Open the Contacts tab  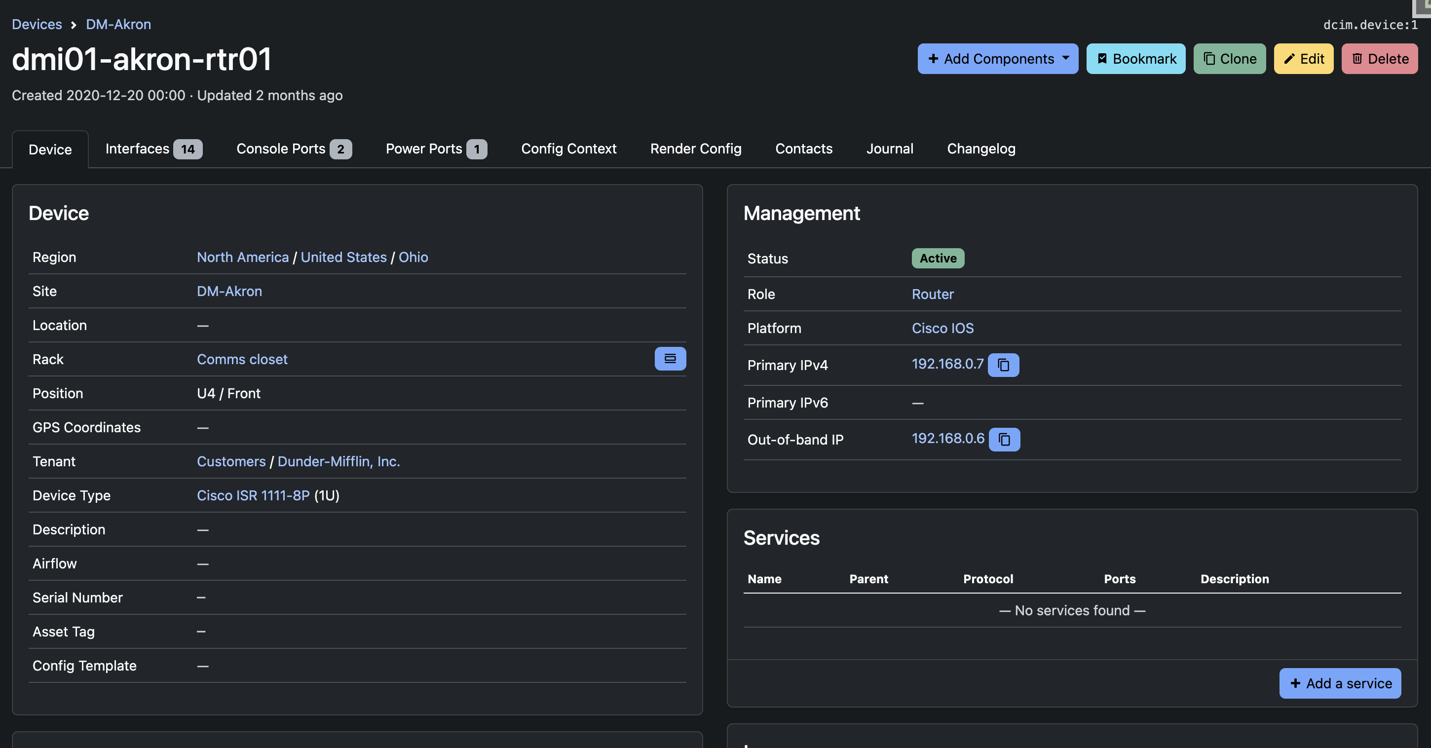804,149
